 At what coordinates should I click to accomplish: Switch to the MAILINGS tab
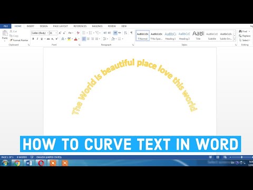point(97,26)
